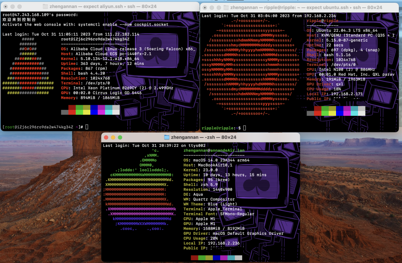Image resolution: width=402 pixels, height=263 pixels.
Task: Click 'Last login ... from 111.22.182.114' in aliyun window
Action: pos(71,35)
